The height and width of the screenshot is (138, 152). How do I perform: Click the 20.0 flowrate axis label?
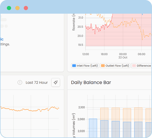click(x=80, y=36)
